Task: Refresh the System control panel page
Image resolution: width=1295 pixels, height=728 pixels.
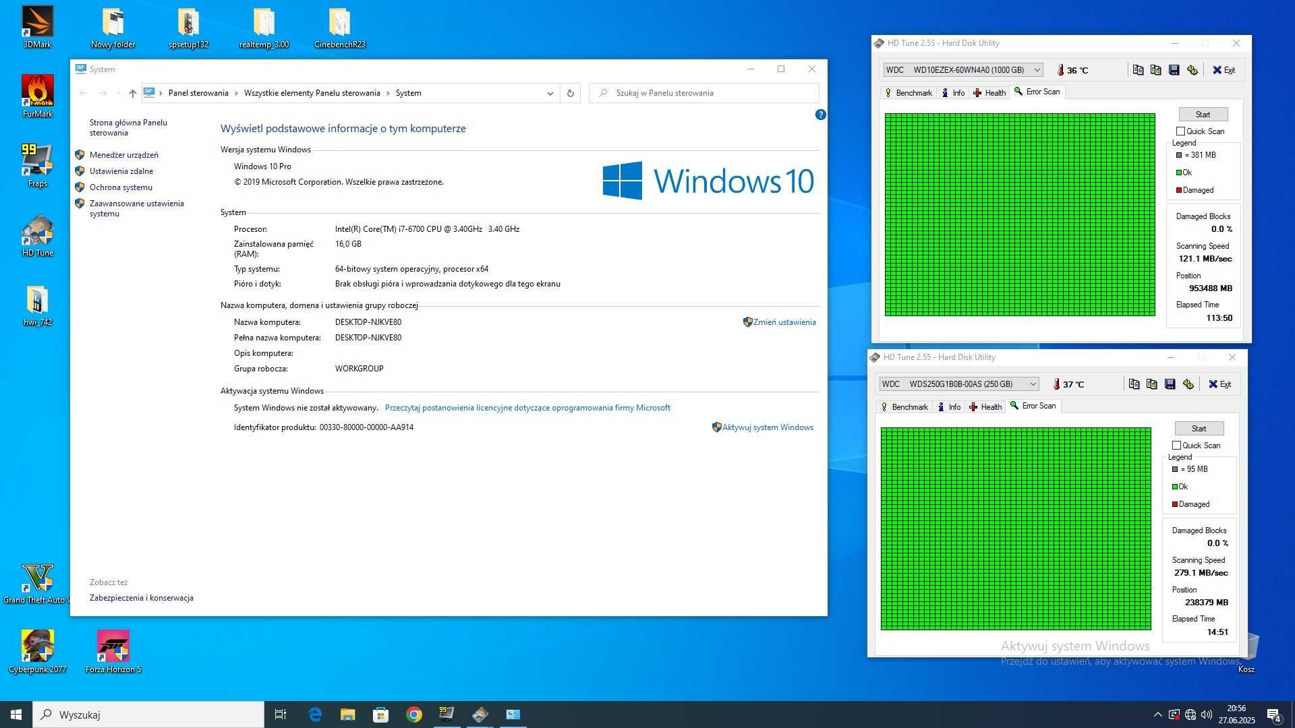Action: click(570, 93)
